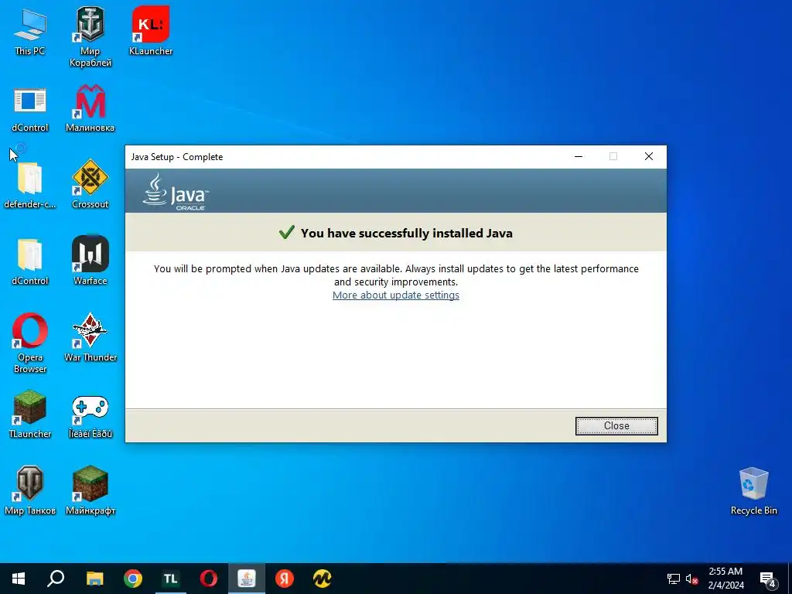Select Мир Танков desktop shortcut
Image resolution: width=792 pixels, height=594 pixels.
point(30,490)
